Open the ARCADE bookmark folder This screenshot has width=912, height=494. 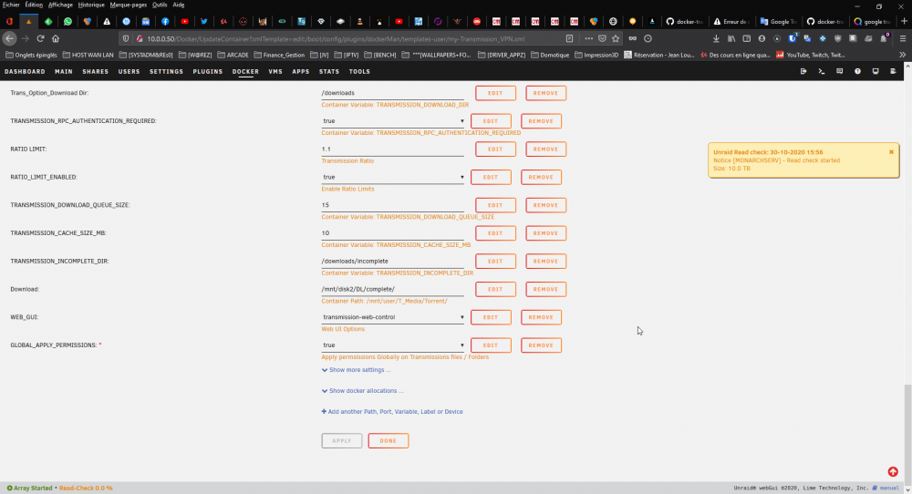(233, 55)
